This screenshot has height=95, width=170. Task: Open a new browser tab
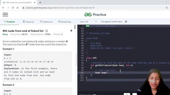[x=40, y=2]
